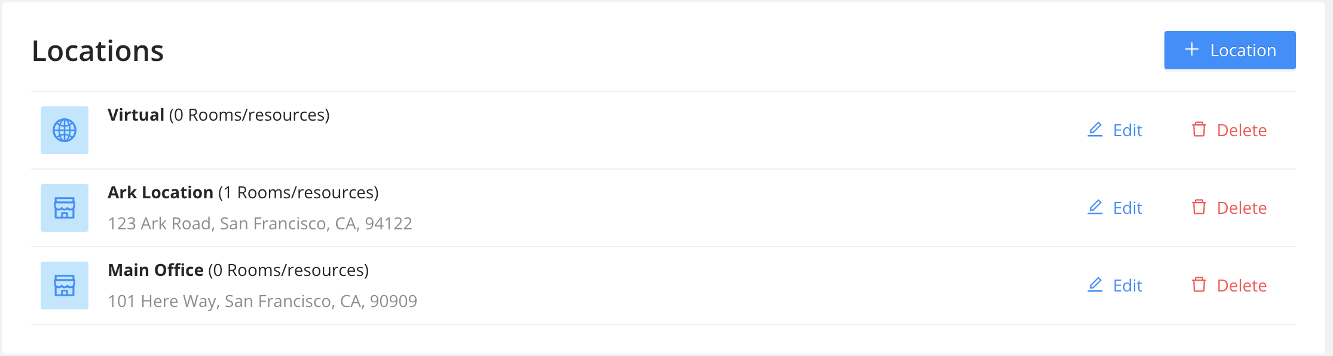Select the Ark Location name text
This screenshot has width=1333, height=356.
pos(160,192)
